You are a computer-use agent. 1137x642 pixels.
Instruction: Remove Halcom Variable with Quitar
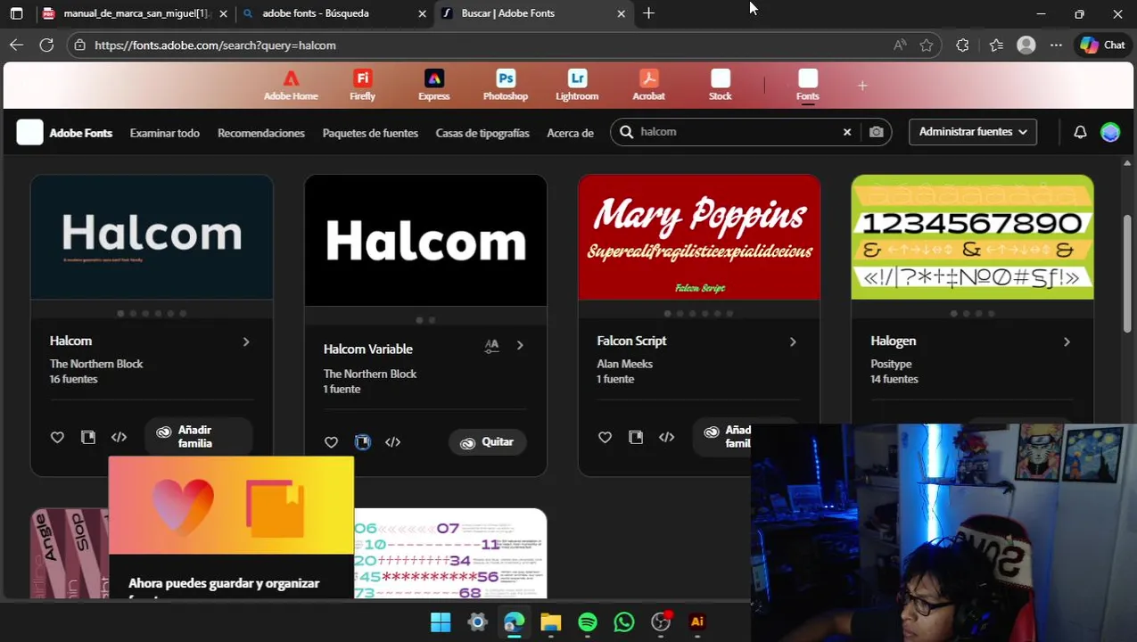(487, 442)
